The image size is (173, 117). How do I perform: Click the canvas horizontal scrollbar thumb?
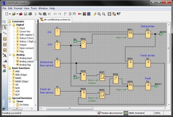coord(70,108)
